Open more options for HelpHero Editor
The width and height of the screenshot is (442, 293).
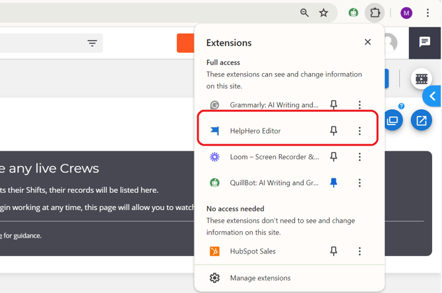[x=360, y=131]
